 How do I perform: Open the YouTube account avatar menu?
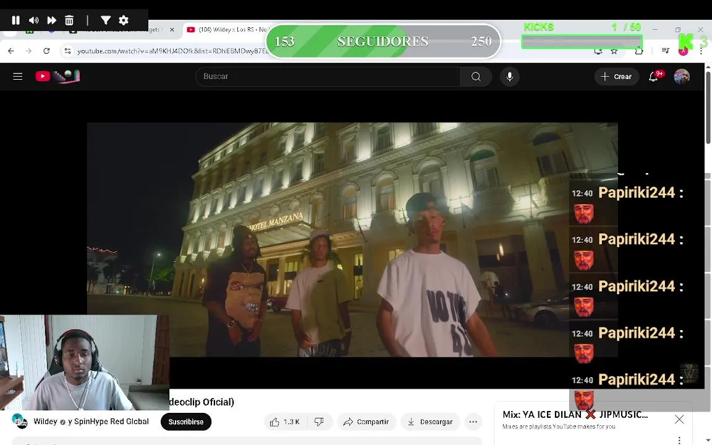682,76
